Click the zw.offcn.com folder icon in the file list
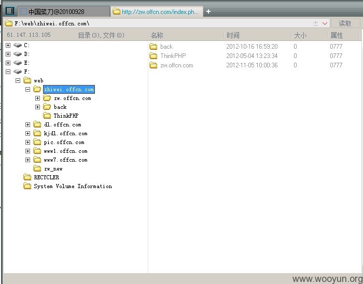 (x=153, y=65)
